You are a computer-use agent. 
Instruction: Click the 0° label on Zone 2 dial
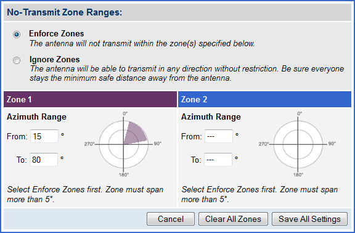[300, 113]
